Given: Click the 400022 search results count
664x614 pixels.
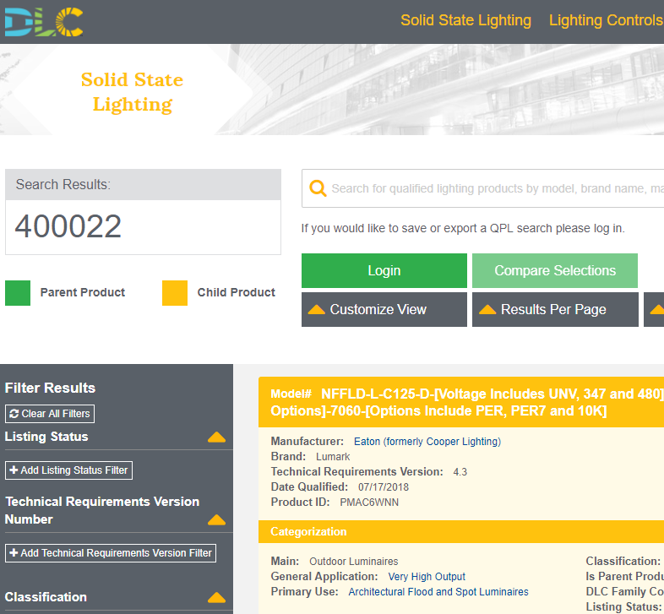Looking at the screenshot, I should click(68, 226).
